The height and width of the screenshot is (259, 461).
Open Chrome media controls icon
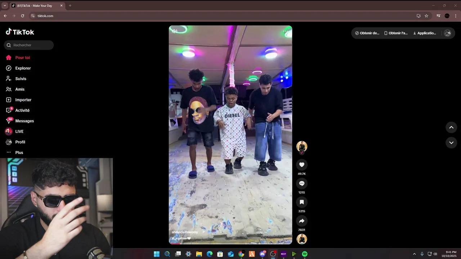click(438, 16)
